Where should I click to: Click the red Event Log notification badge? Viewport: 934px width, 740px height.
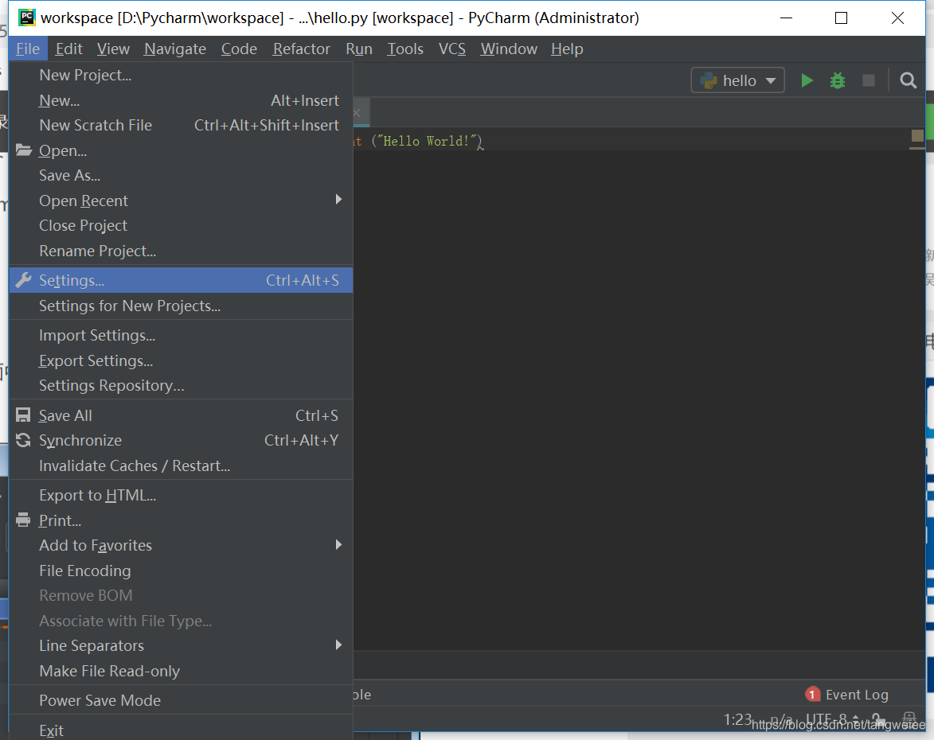coord(812,694)
